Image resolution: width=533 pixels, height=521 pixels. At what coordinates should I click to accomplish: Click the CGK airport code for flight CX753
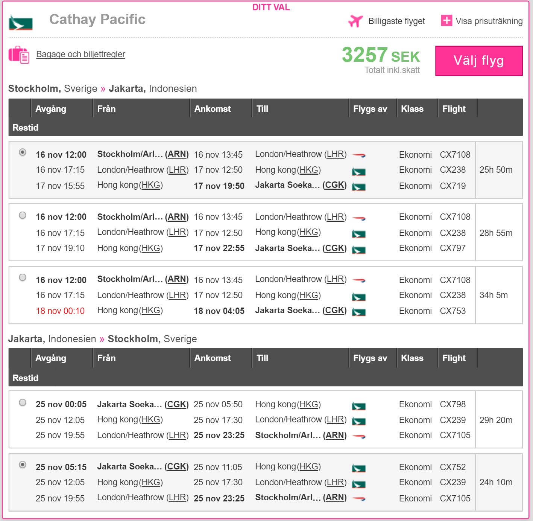pos(334,310)
